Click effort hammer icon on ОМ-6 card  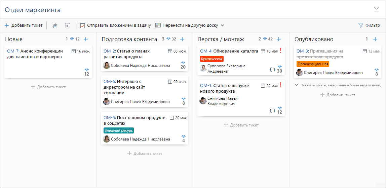pyautogui.click(x=183, y=99)
